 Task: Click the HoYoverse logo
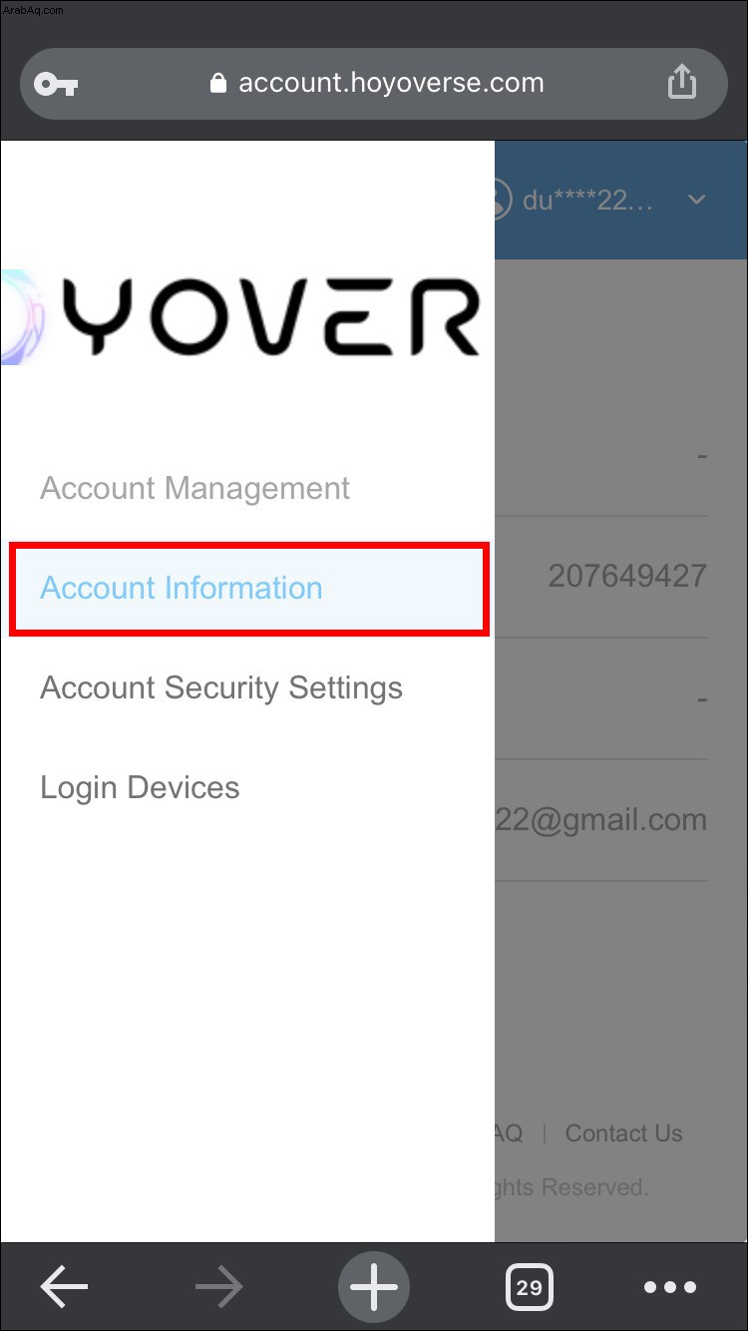pyautogui.click(x=240, y=316)
